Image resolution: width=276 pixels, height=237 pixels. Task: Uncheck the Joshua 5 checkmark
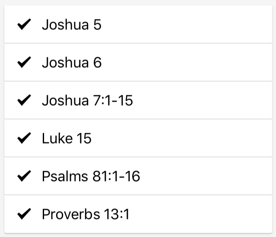click(x=24, y=25)
